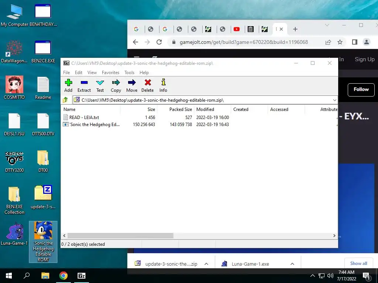Image resolution: width=378 pixels, height=283 pixels.
Task: Reload the GameJolt page in Chrome
Action: point(159,42)
